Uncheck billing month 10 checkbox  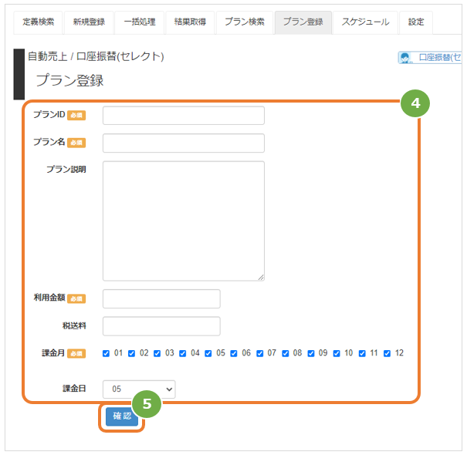point(337,353)
